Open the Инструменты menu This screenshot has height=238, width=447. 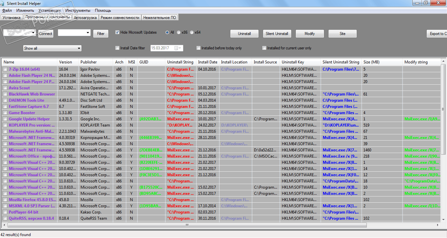point(78,10)
